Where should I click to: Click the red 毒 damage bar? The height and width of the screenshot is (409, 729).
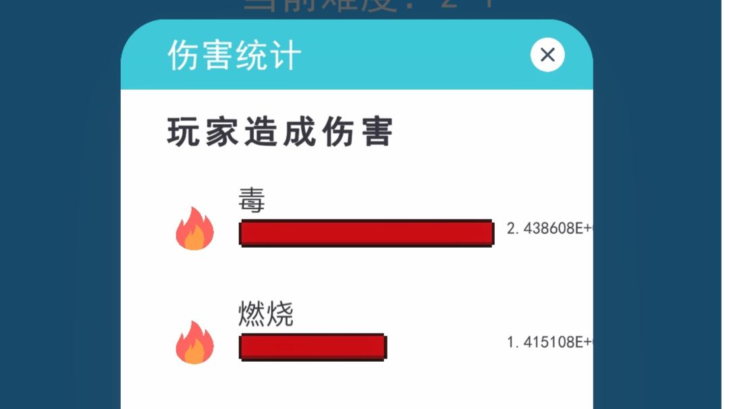(x=367, y=232)
